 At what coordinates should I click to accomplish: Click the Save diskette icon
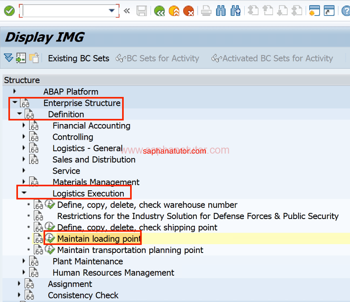(x=142, y=11)
